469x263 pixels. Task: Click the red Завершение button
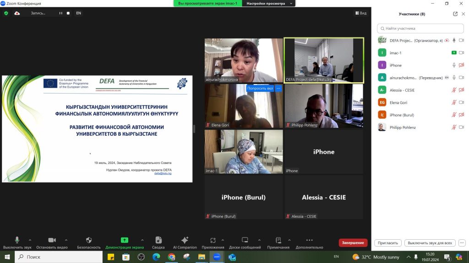[x=353, y=243]
